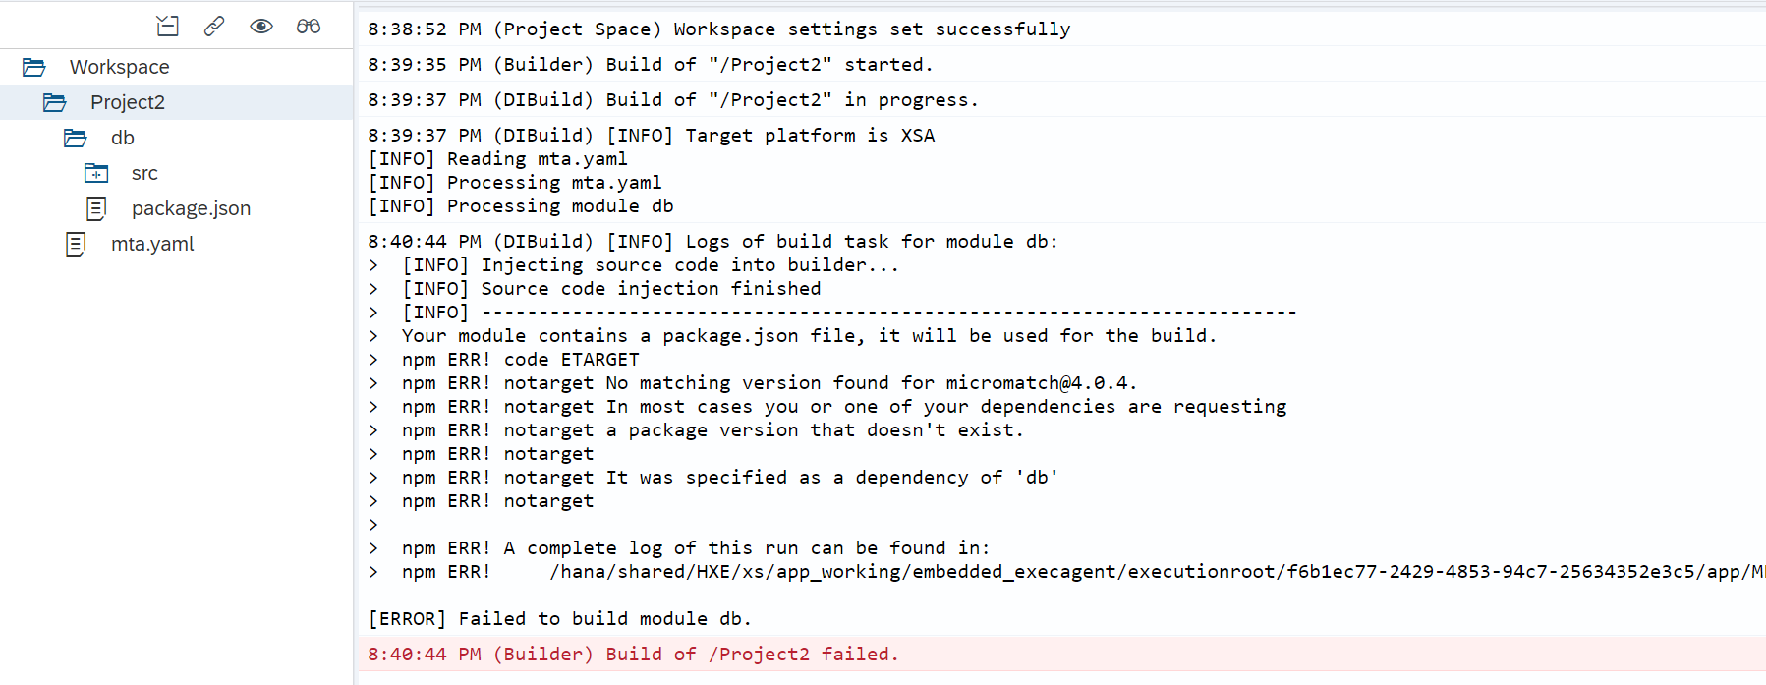The height and width of the screenshot is (685, 1766).
Task: Click the red 'Build of /Project2 failed' line
Action: (x=633, y=655)
